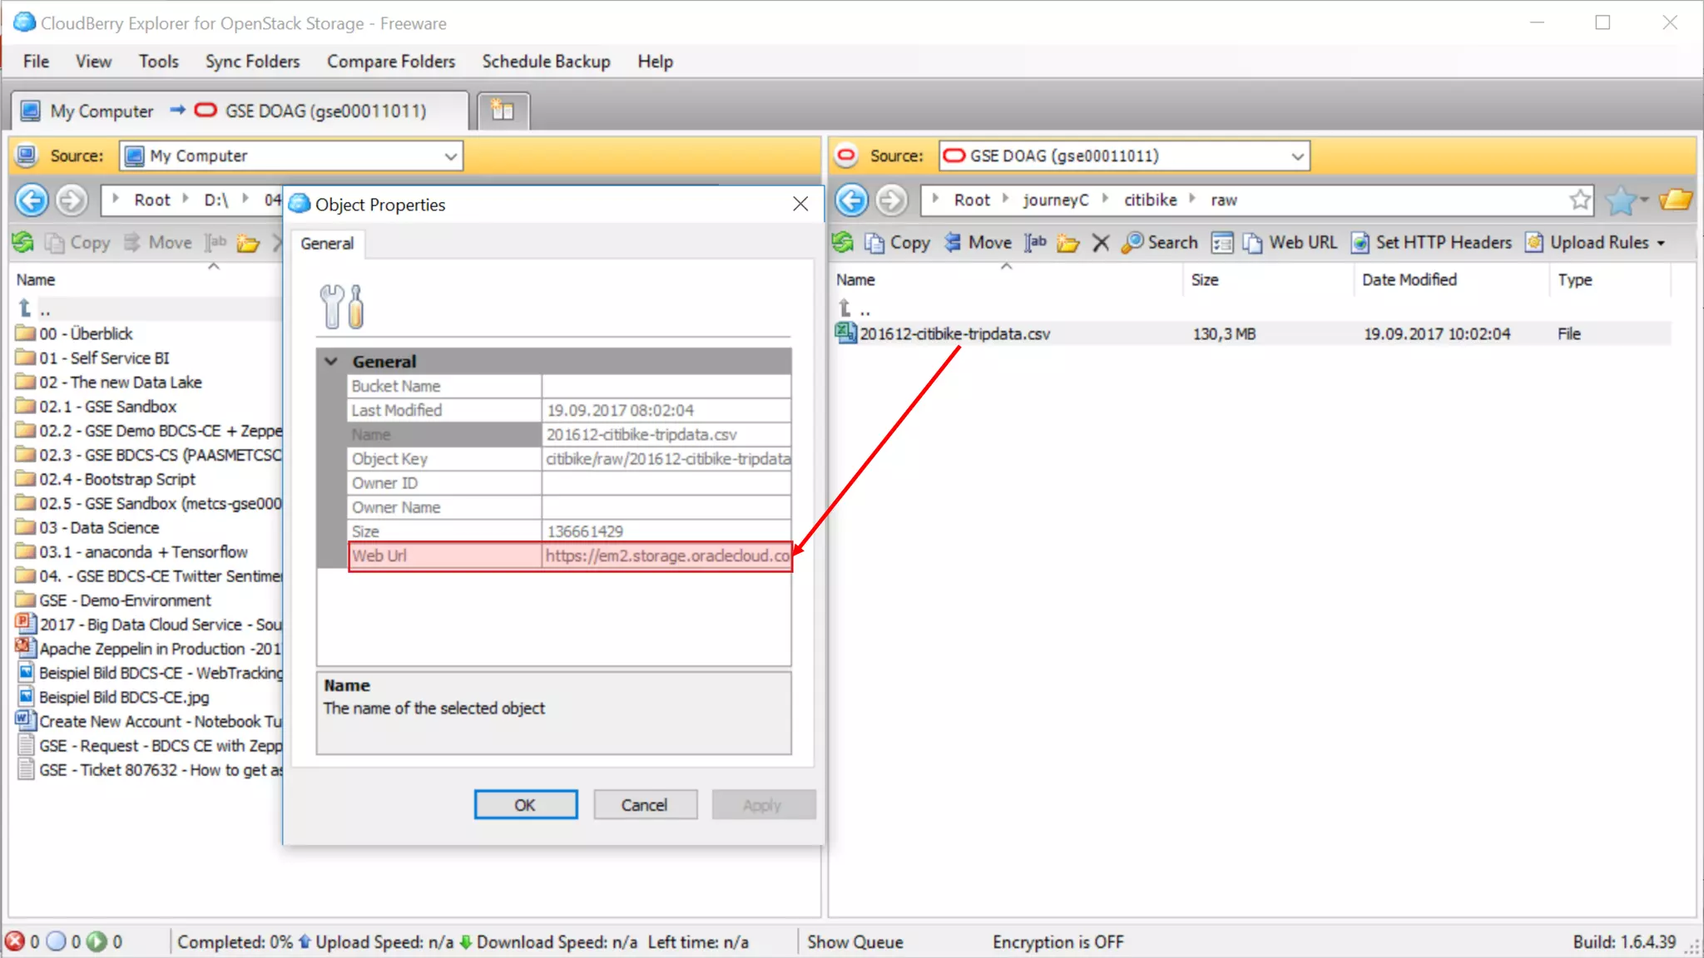Open the new tab icon beside GSE DOAG tab
1704x958 pixels.
coord(503,111)
